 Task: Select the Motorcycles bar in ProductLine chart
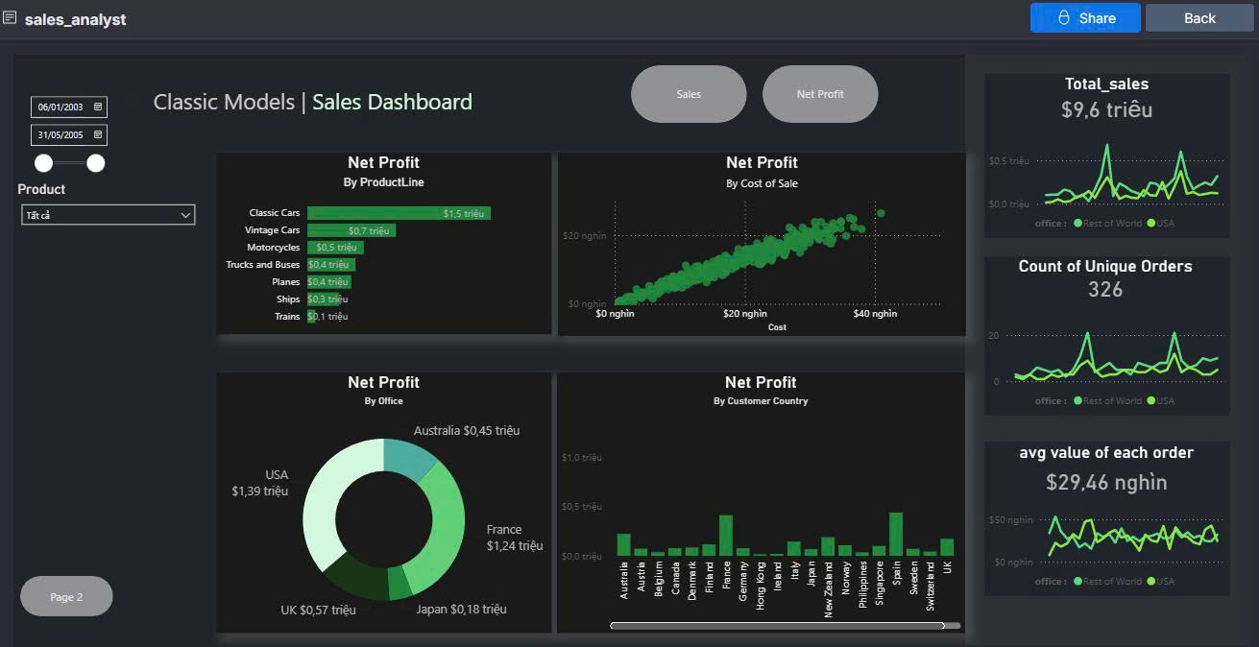pos(335,248)
